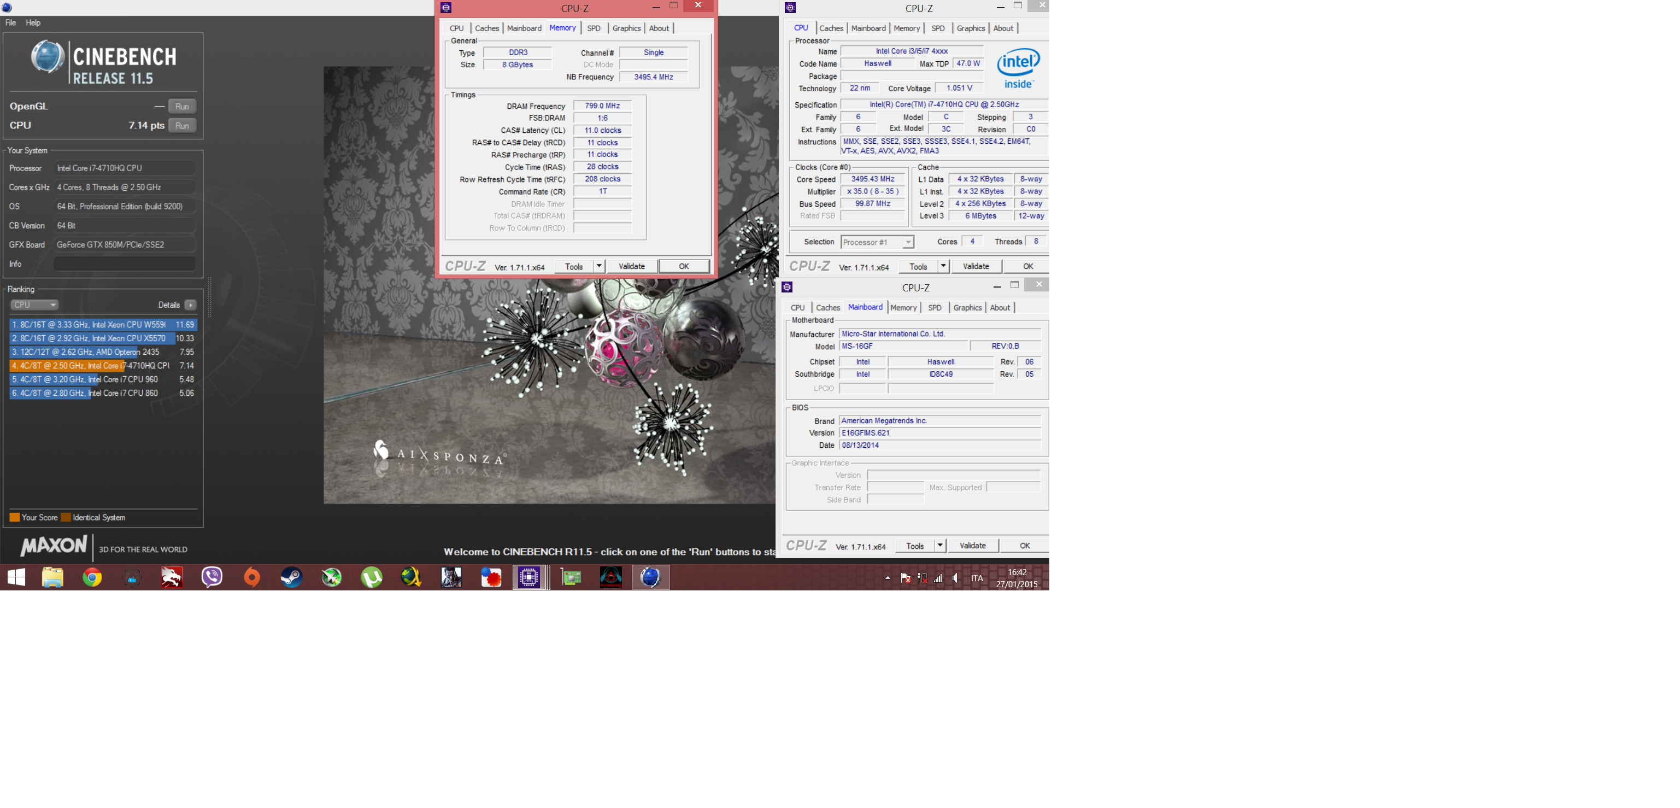Open File Explorer from the taskbar
This screenshot has height=808, width=1680.
click(x=52, y=577)
